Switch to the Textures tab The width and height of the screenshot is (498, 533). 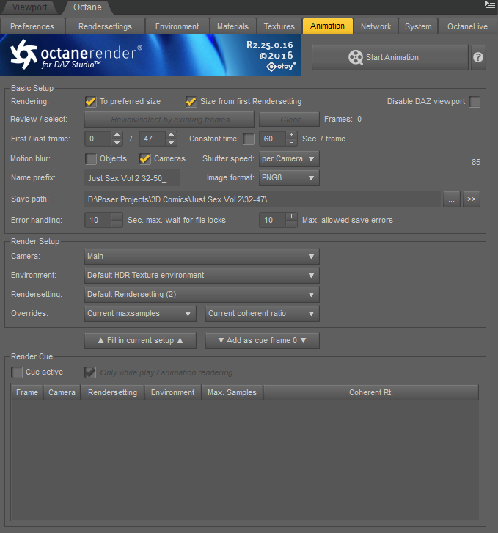[x=279, y=26]
